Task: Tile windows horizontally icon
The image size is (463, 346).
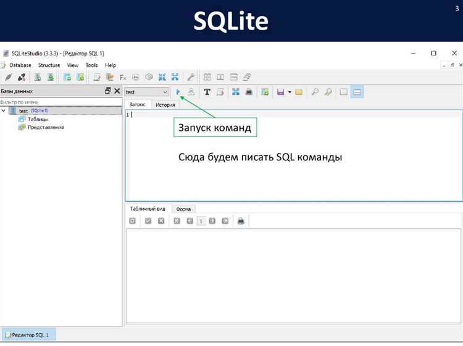Action: point(220,77)
